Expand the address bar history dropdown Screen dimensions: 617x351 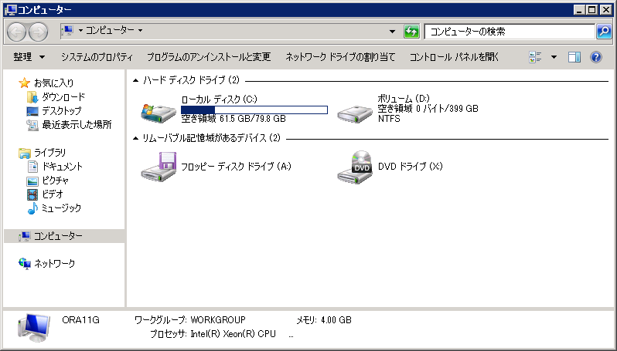coord(392,32)
